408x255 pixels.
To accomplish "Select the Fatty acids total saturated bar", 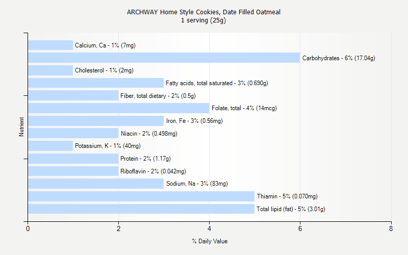I will (x=96, y=83).
